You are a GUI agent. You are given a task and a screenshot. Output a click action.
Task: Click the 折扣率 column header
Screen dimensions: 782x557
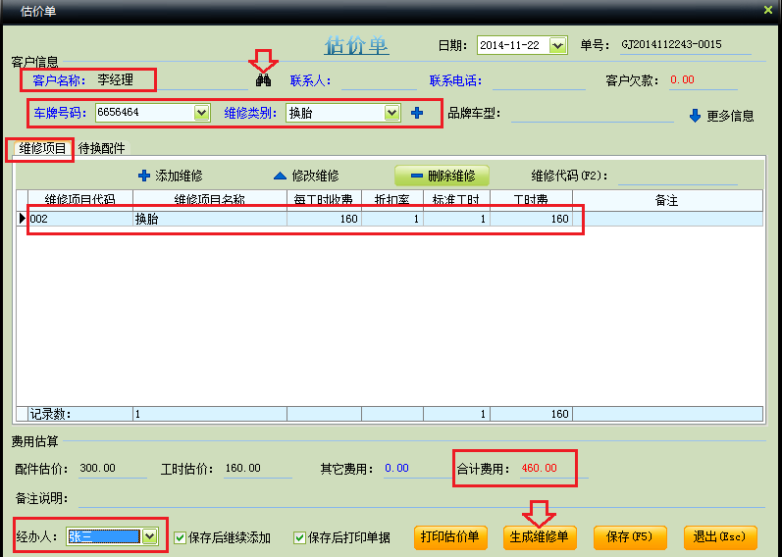pos(392,200)
